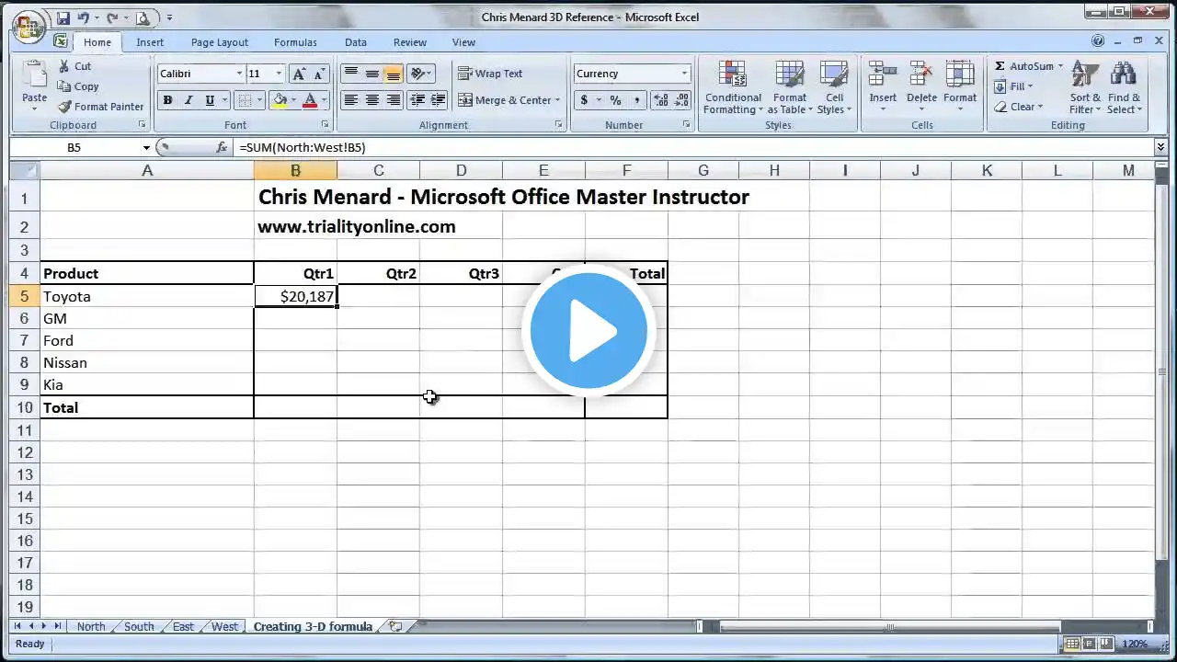The width and height of the screenshot is (1177, 662).
Task: Toggle underline formatting
Action: coord(210,100)
